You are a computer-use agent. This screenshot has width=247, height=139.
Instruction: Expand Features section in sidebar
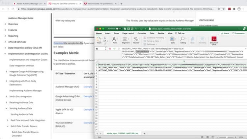click(5, 30)
